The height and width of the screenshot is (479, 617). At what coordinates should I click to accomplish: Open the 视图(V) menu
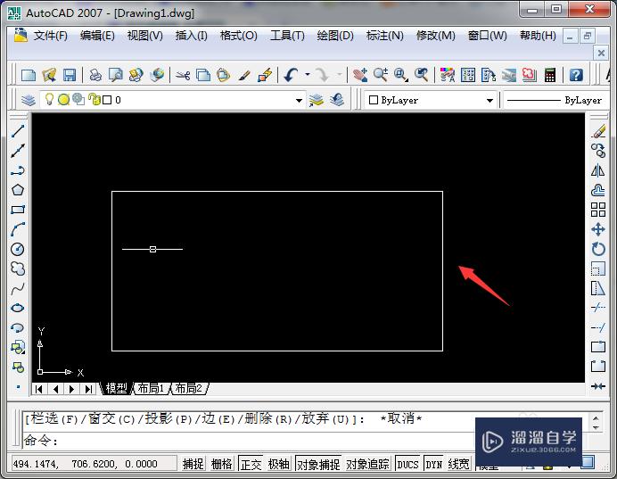click(144, 36)
